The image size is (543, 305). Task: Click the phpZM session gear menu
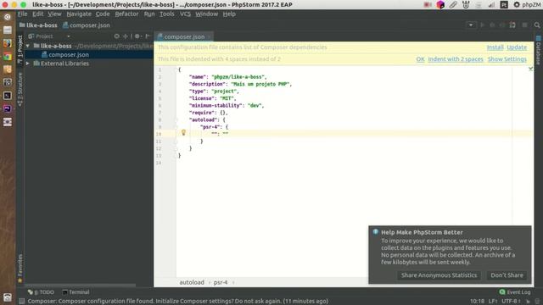pyautogui.click(x=526, y=4)
